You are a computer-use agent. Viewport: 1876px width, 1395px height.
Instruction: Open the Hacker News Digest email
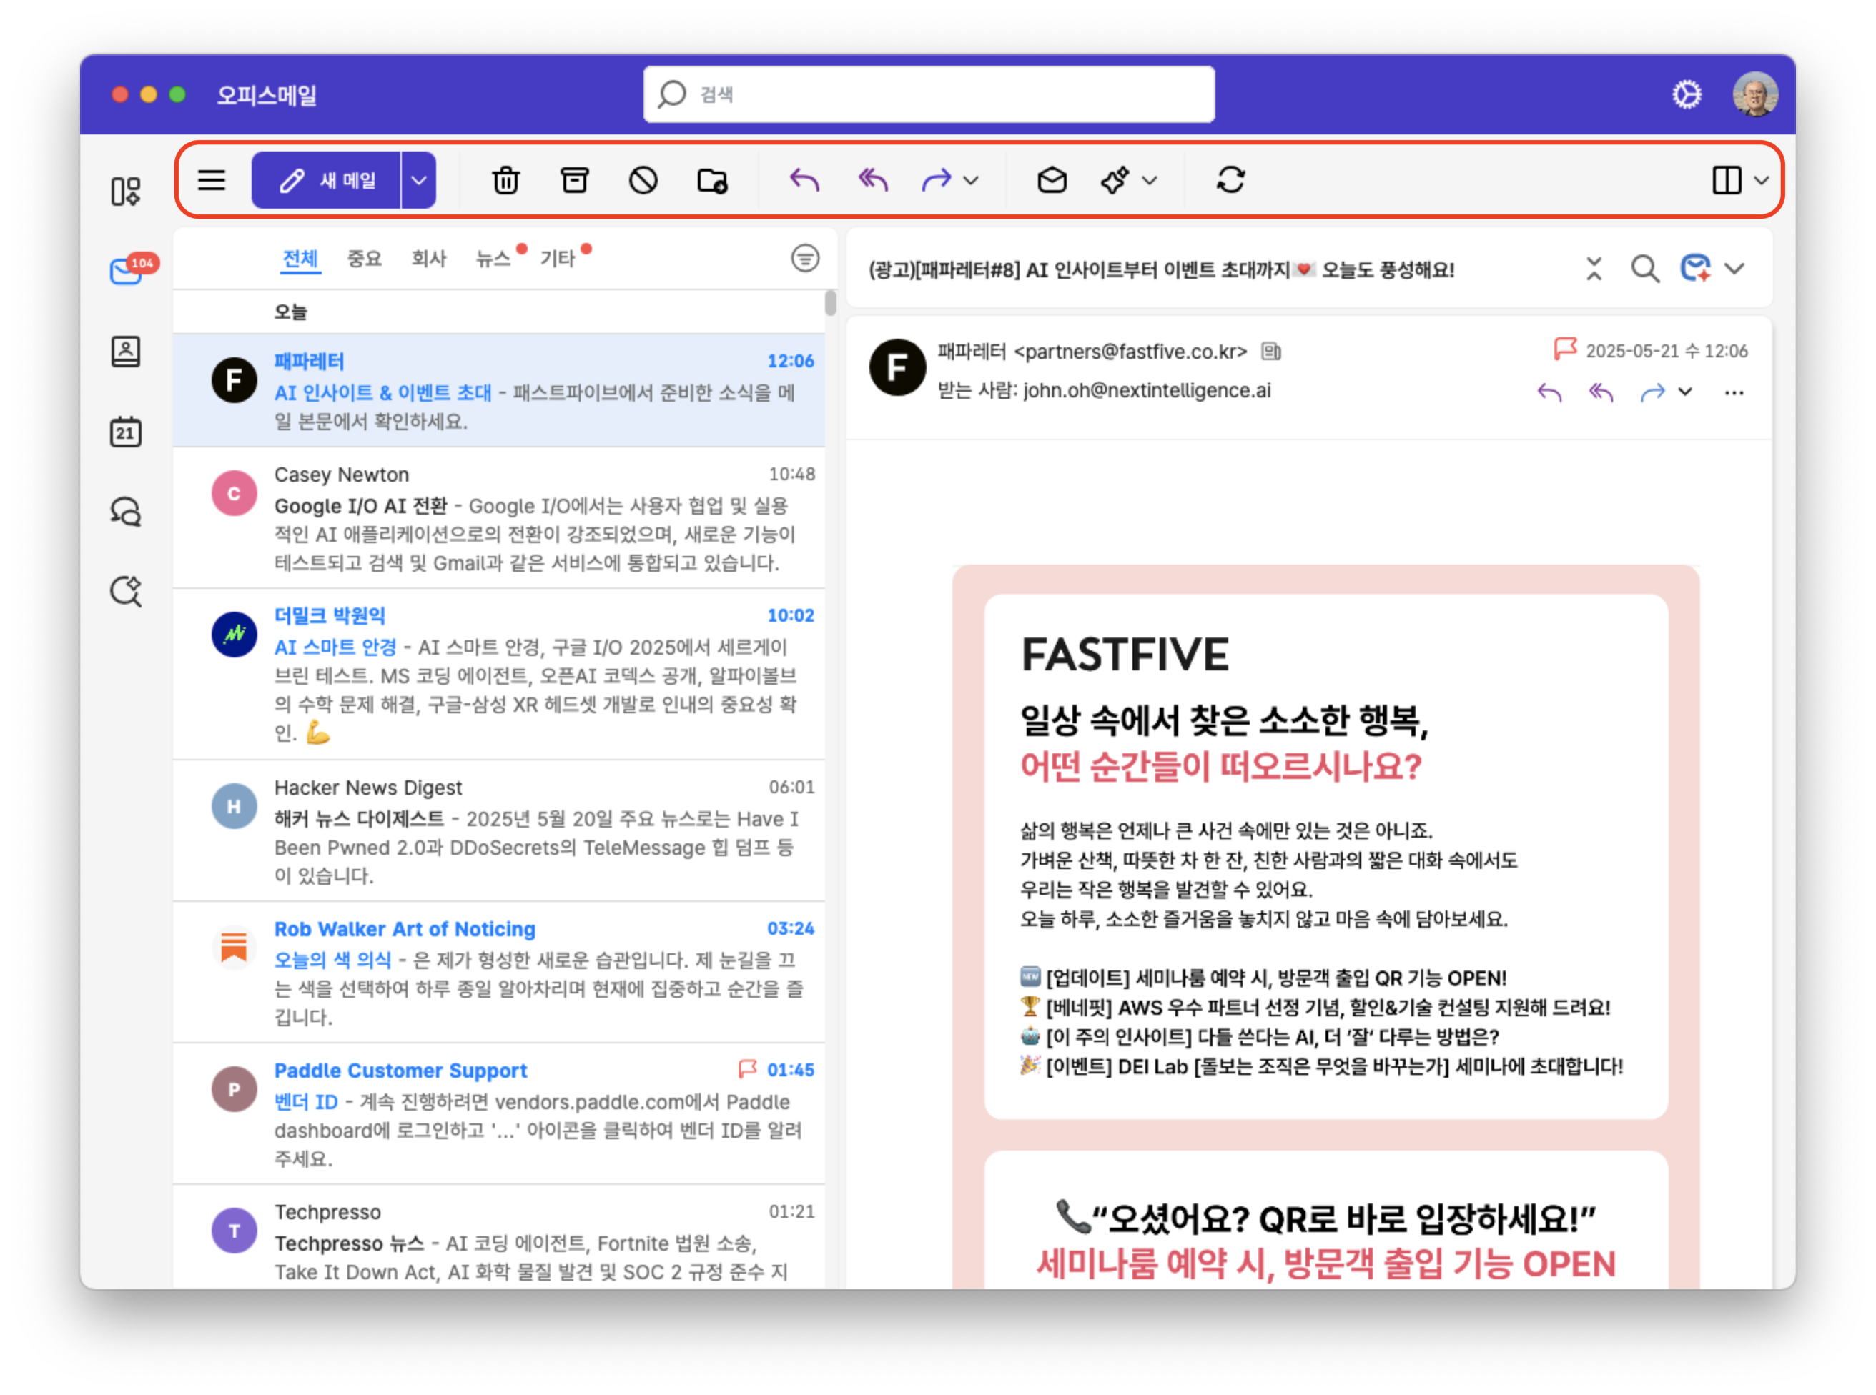pyautogui.click(x=498, y=831)
